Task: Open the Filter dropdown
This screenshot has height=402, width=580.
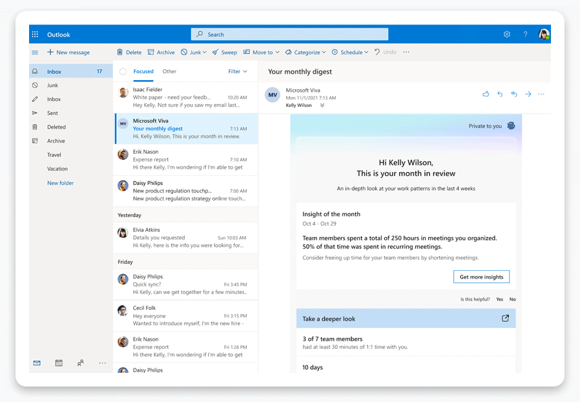Action: click(x=238, y=72)
